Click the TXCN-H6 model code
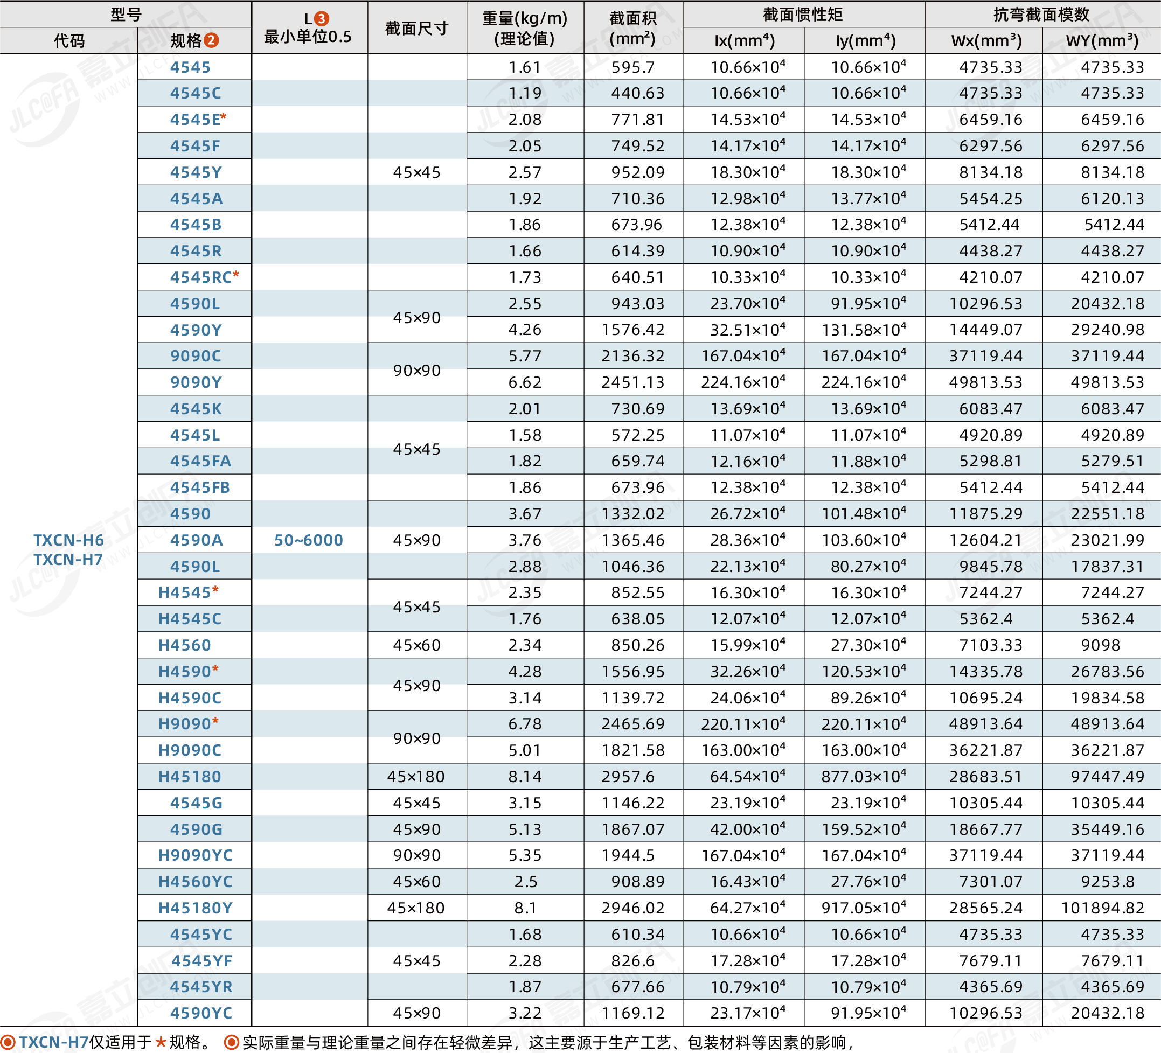Viewport: 1161px width, 1053px height. click(68, 540)
